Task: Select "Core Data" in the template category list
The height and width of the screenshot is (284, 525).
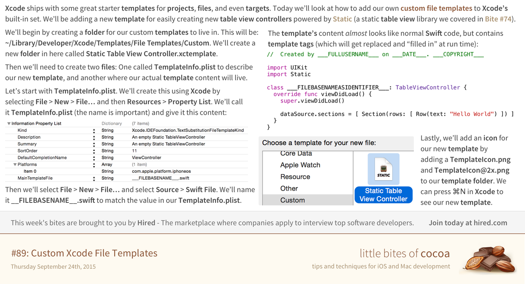Action: point(296,154)
